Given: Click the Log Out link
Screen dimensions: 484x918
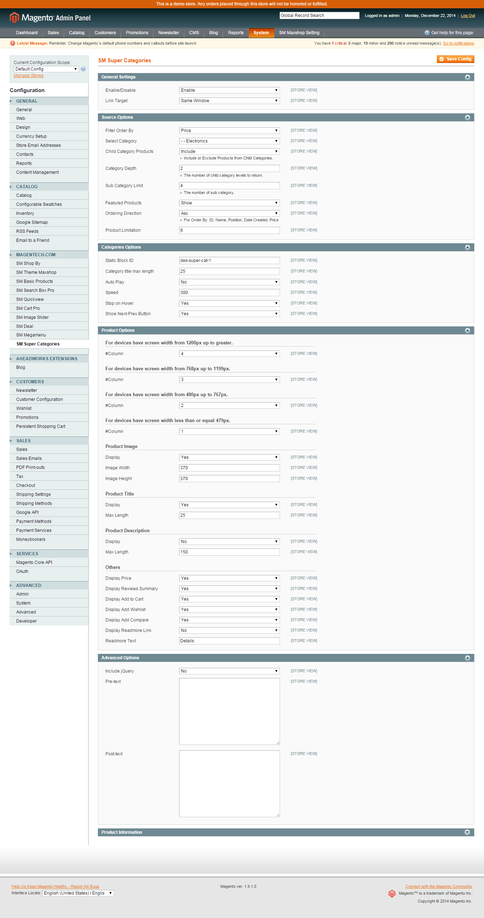Looking at the screenshot, I should 468,15.
